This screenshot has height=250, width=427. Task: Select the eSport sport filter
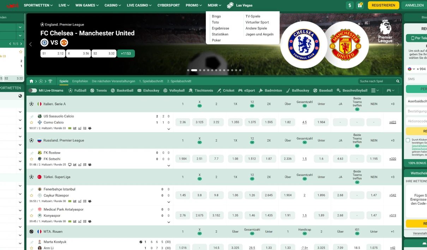coord(247,90)
